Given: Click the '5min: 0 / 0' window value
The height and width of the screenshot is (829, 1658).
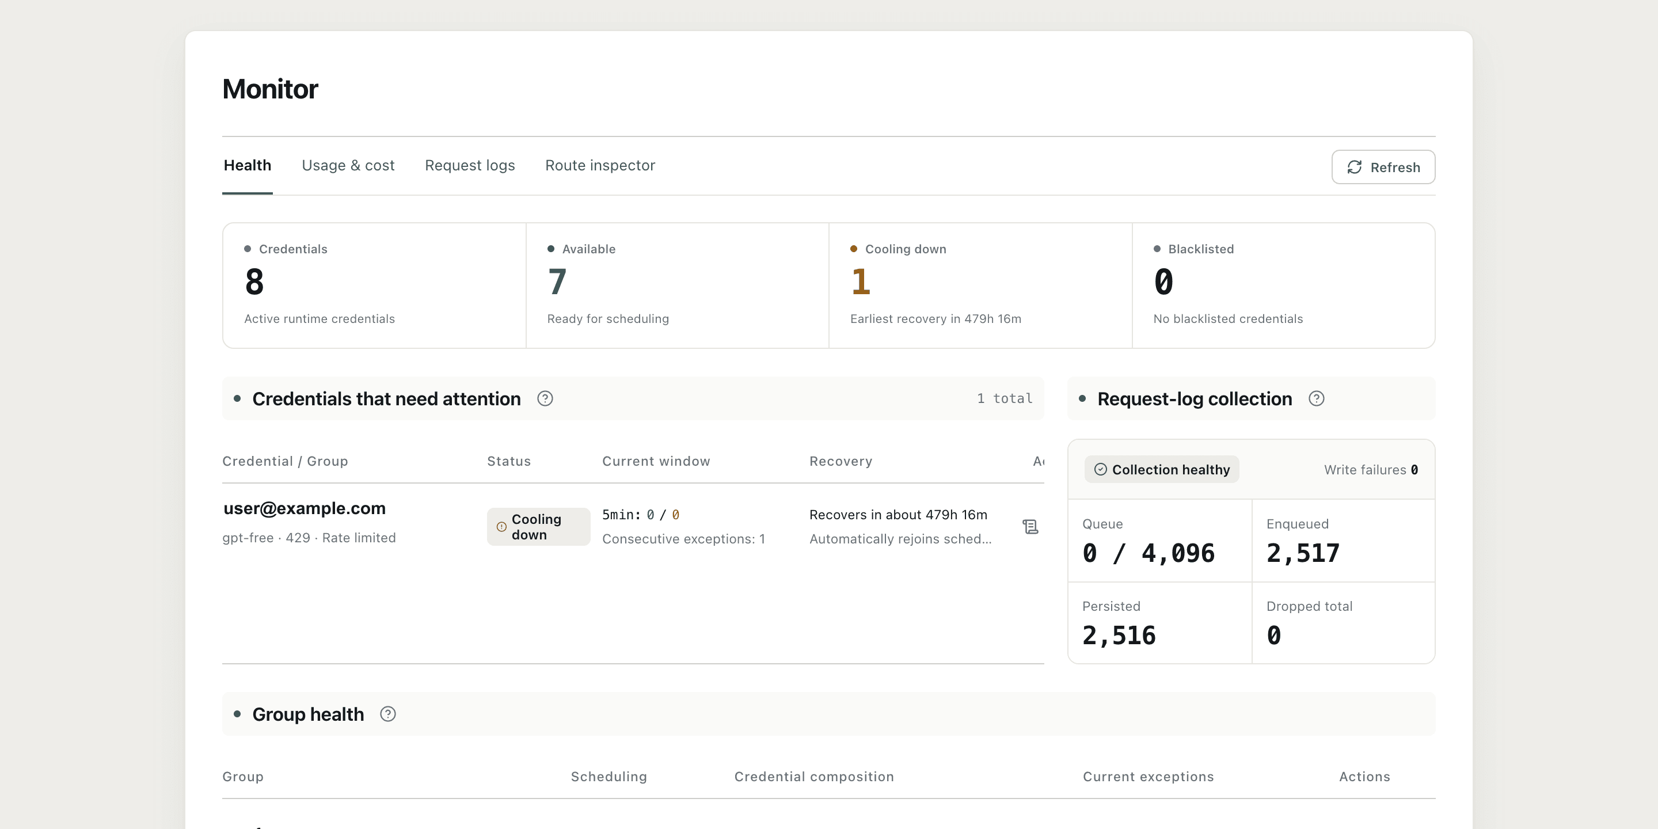Looking at the screenshot, I should (640, 514).
